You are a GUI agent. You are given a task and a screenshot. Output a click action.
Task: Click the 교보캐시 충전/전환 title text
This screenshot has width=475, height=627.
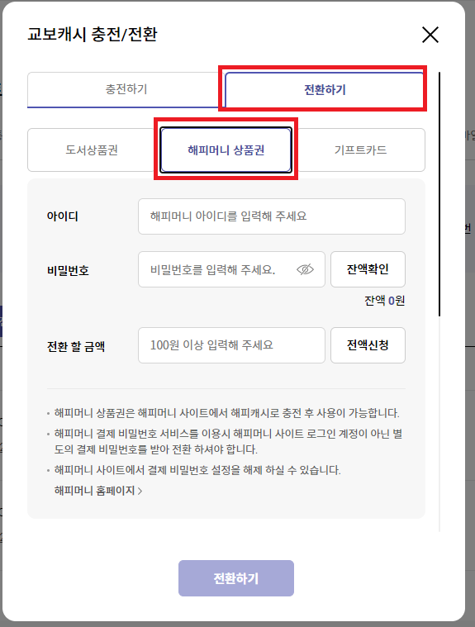(93, 35)
